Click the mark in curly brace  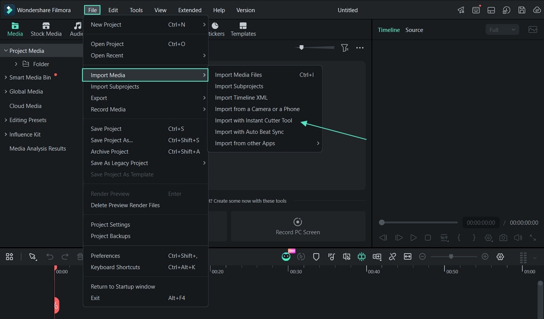click(x=459, y=237)
